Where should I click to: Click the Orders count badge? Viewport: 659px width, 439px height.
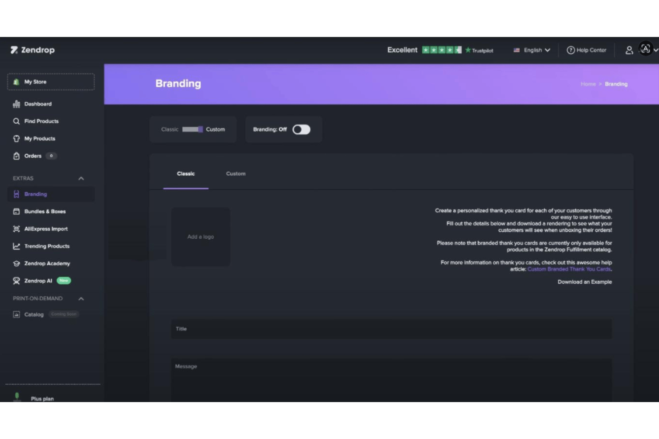pos(51,156)
